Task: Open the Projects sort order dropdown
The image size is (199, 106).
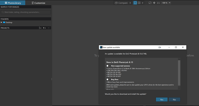Action: [x=40, y=28]
